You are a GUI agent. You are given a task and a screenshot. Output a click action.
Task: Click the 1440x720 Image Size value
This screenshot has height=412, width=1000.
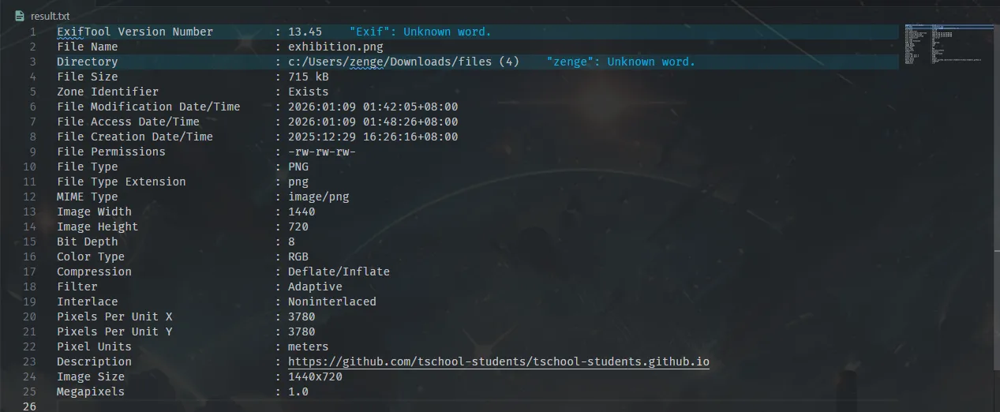[315, 376]
